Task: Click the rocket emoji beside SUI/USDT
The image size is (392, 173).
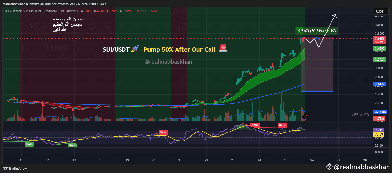Action: coord(135,49)
